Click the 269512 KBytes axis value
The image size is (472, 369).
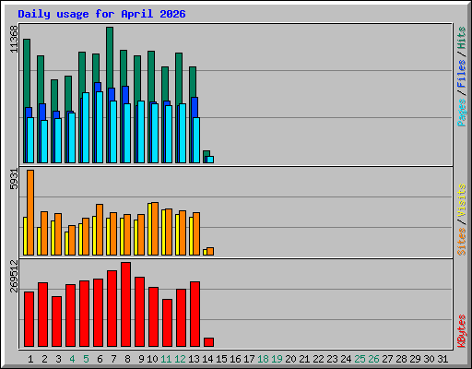(x=14, y=276)
